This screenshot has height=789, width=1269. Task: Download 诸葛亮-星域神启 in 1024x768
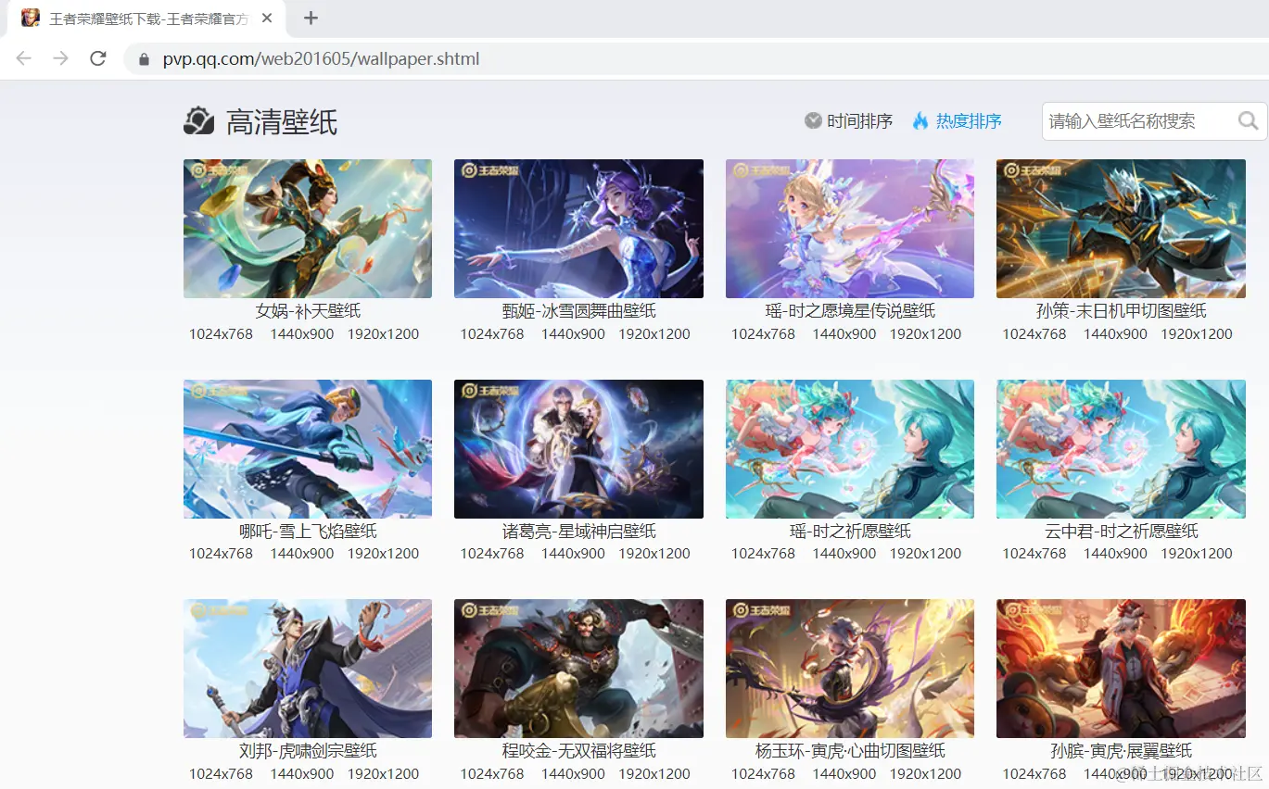[x=492, y=554]
